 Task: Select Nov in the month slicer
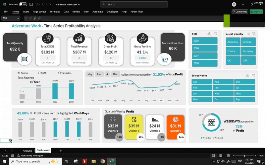tap(202, 99)
